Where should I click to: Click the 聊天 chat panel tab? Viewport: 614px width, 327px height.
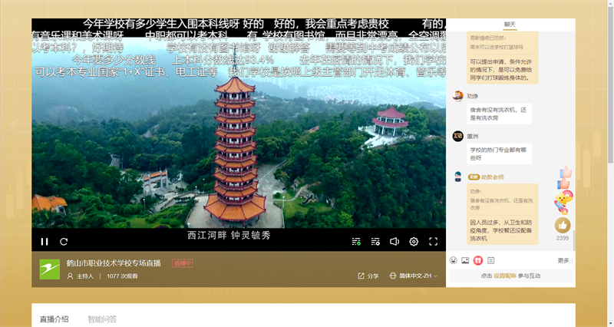pyautogui.click(x=510, y=24)
